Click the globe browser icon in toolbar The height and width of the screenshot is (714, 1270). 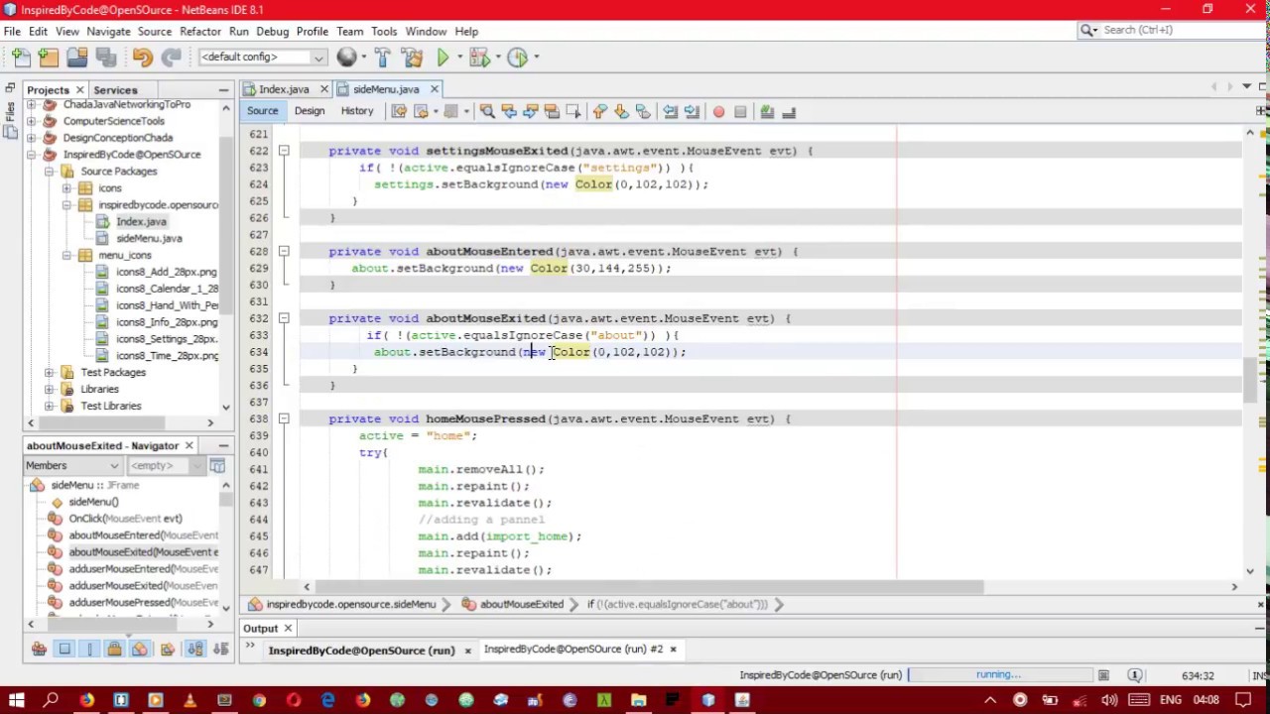click(x=346, y=58)
